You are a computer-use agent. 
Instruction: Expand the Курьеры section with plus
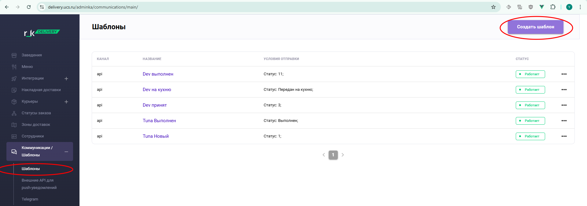click(x=66, y=102)
